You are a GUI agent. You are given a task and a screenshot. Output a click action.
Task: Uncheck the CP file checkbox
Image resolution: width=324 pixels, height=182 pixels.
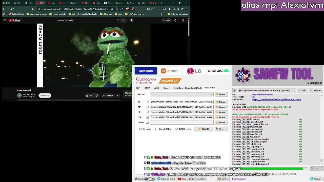coord(147,112)
